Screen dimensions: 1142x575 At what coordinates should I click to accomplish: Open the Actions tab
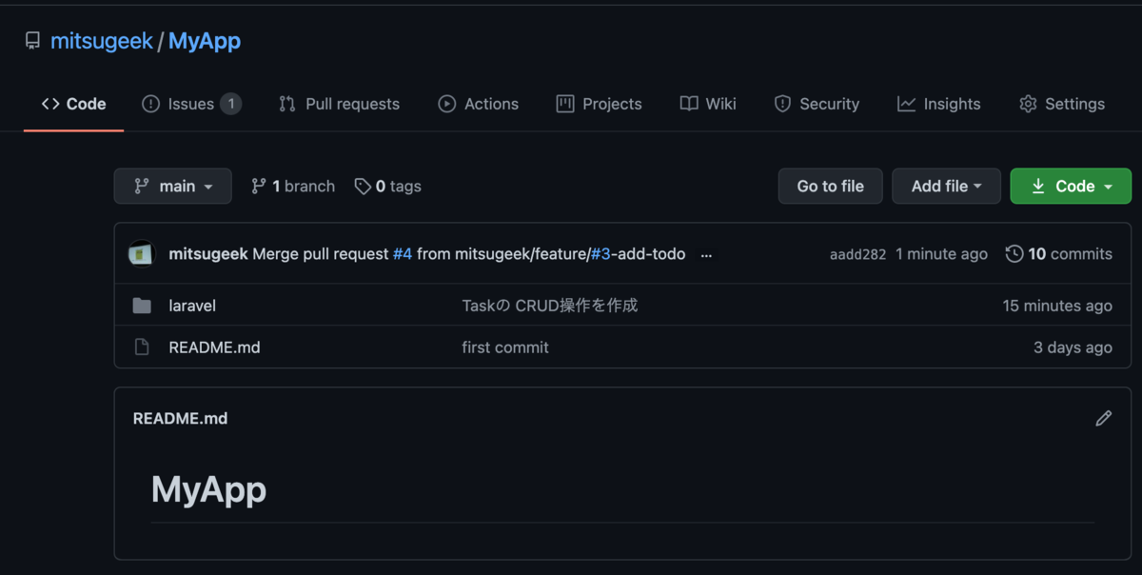[478, 104]
